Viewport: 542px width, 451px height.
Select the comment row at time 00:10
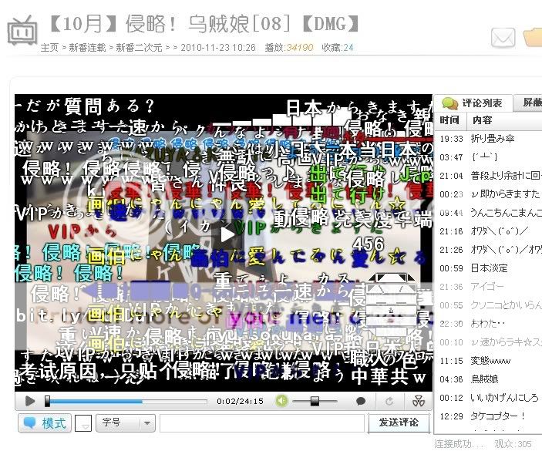coord(488,342)
